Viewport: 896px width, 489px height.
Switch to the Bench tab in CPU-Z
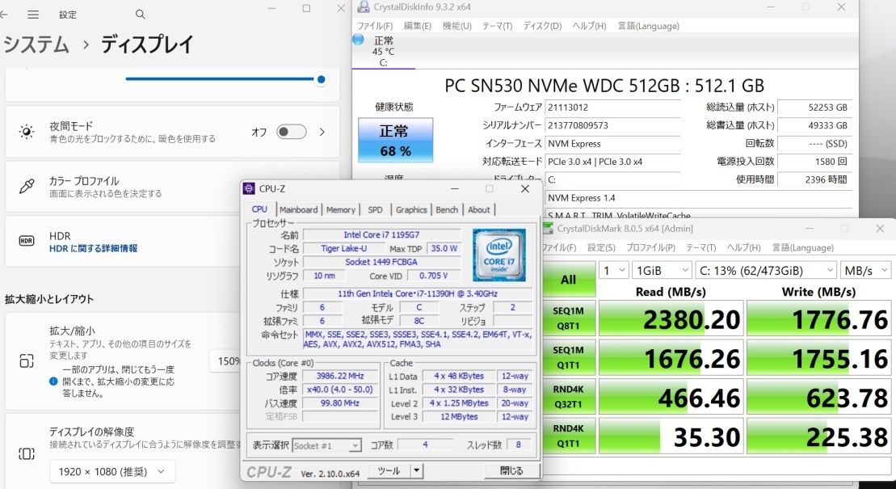[x=447, y=210]
